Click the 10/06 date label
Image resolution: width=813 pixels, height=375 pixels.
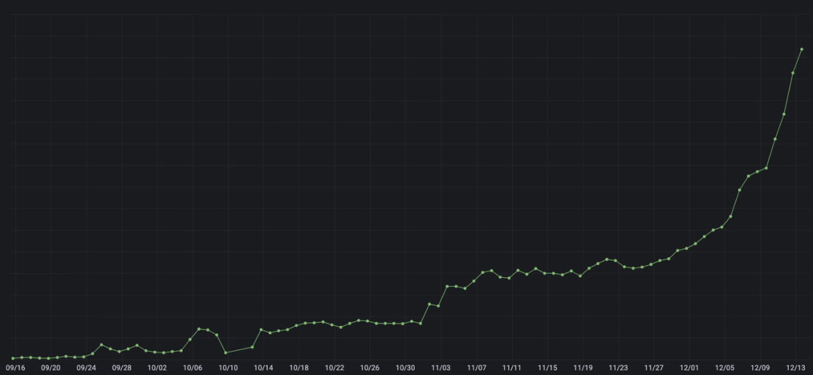click(x=192, y=368)
